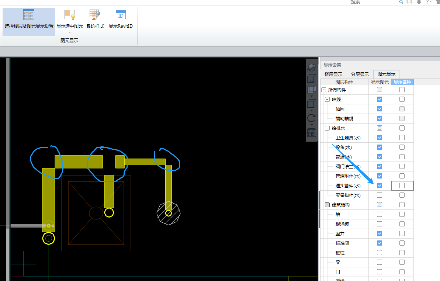Click the 显示图元 column header
This screenshot has width=440, height=281.
pyautogui.click(x=380, y=82)
